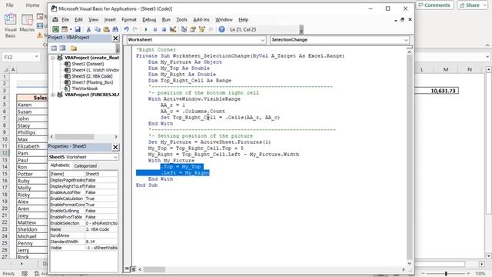The height and width of the screenshot is (277, 492).
Task: Click the blue Help question mark icon
Action: [x=221, y=29]
